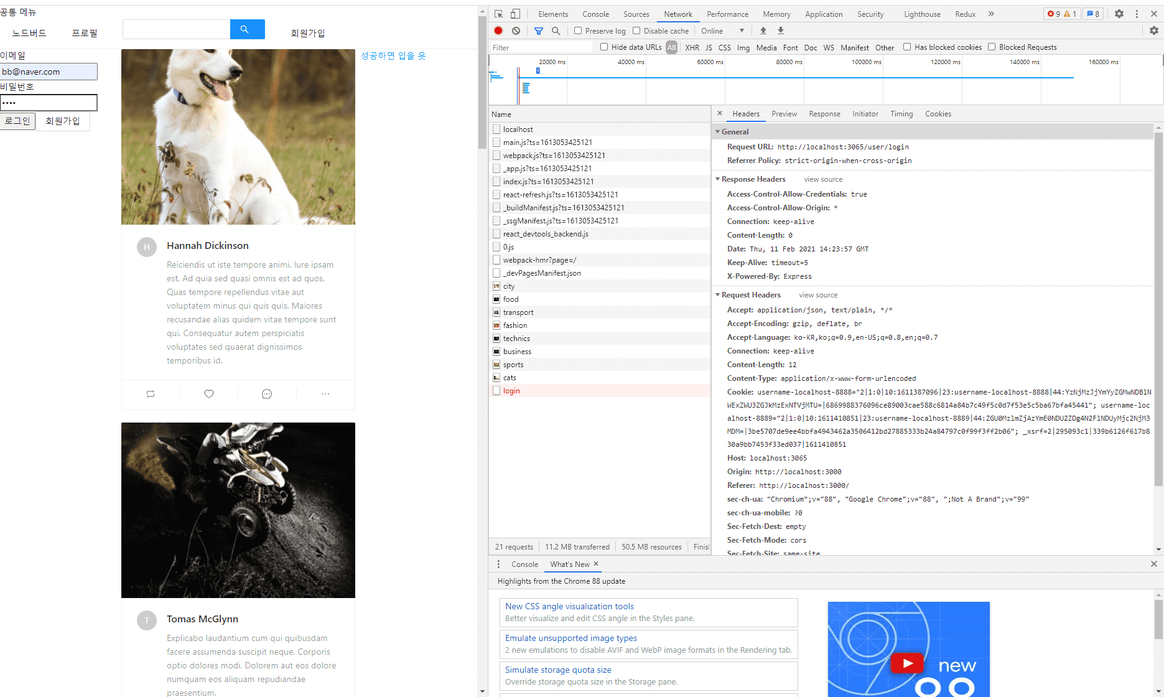Open network search magnifier icon
The image size is (1164, 697).
[556, 30]
